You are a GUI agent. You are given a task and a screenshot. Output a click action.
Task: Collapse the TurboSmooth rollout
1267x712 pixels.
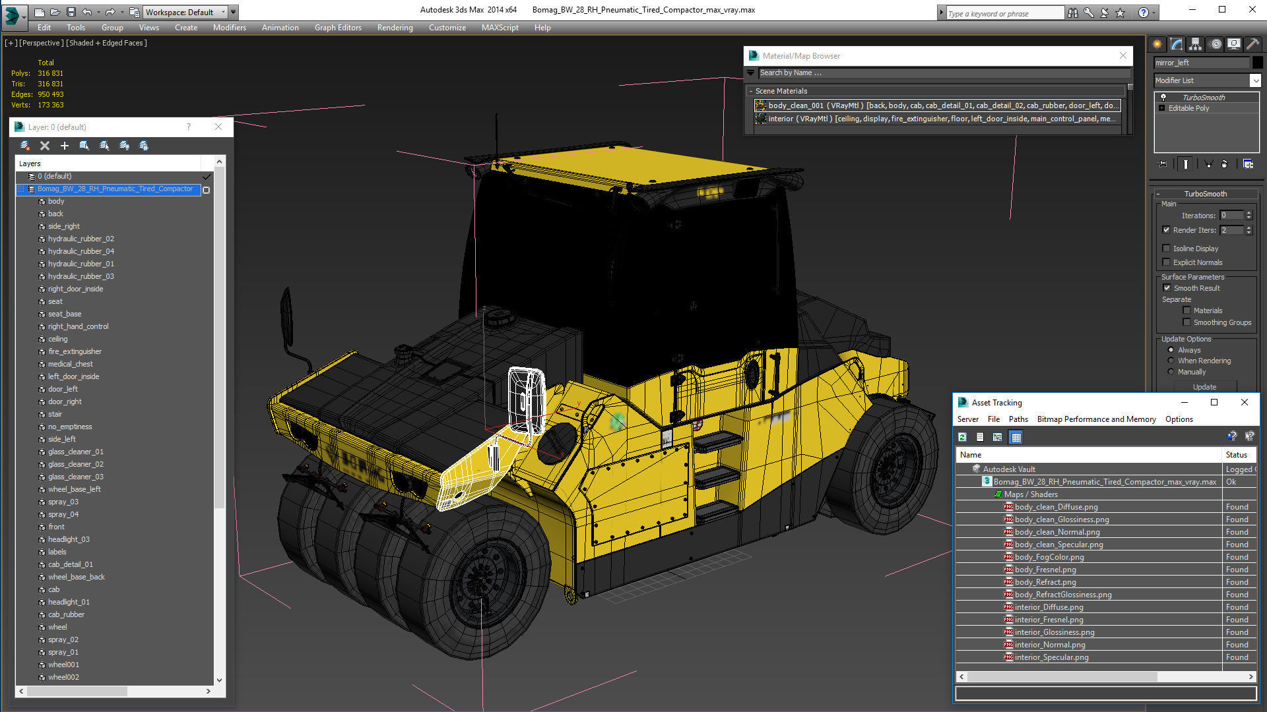point(1157,194)
